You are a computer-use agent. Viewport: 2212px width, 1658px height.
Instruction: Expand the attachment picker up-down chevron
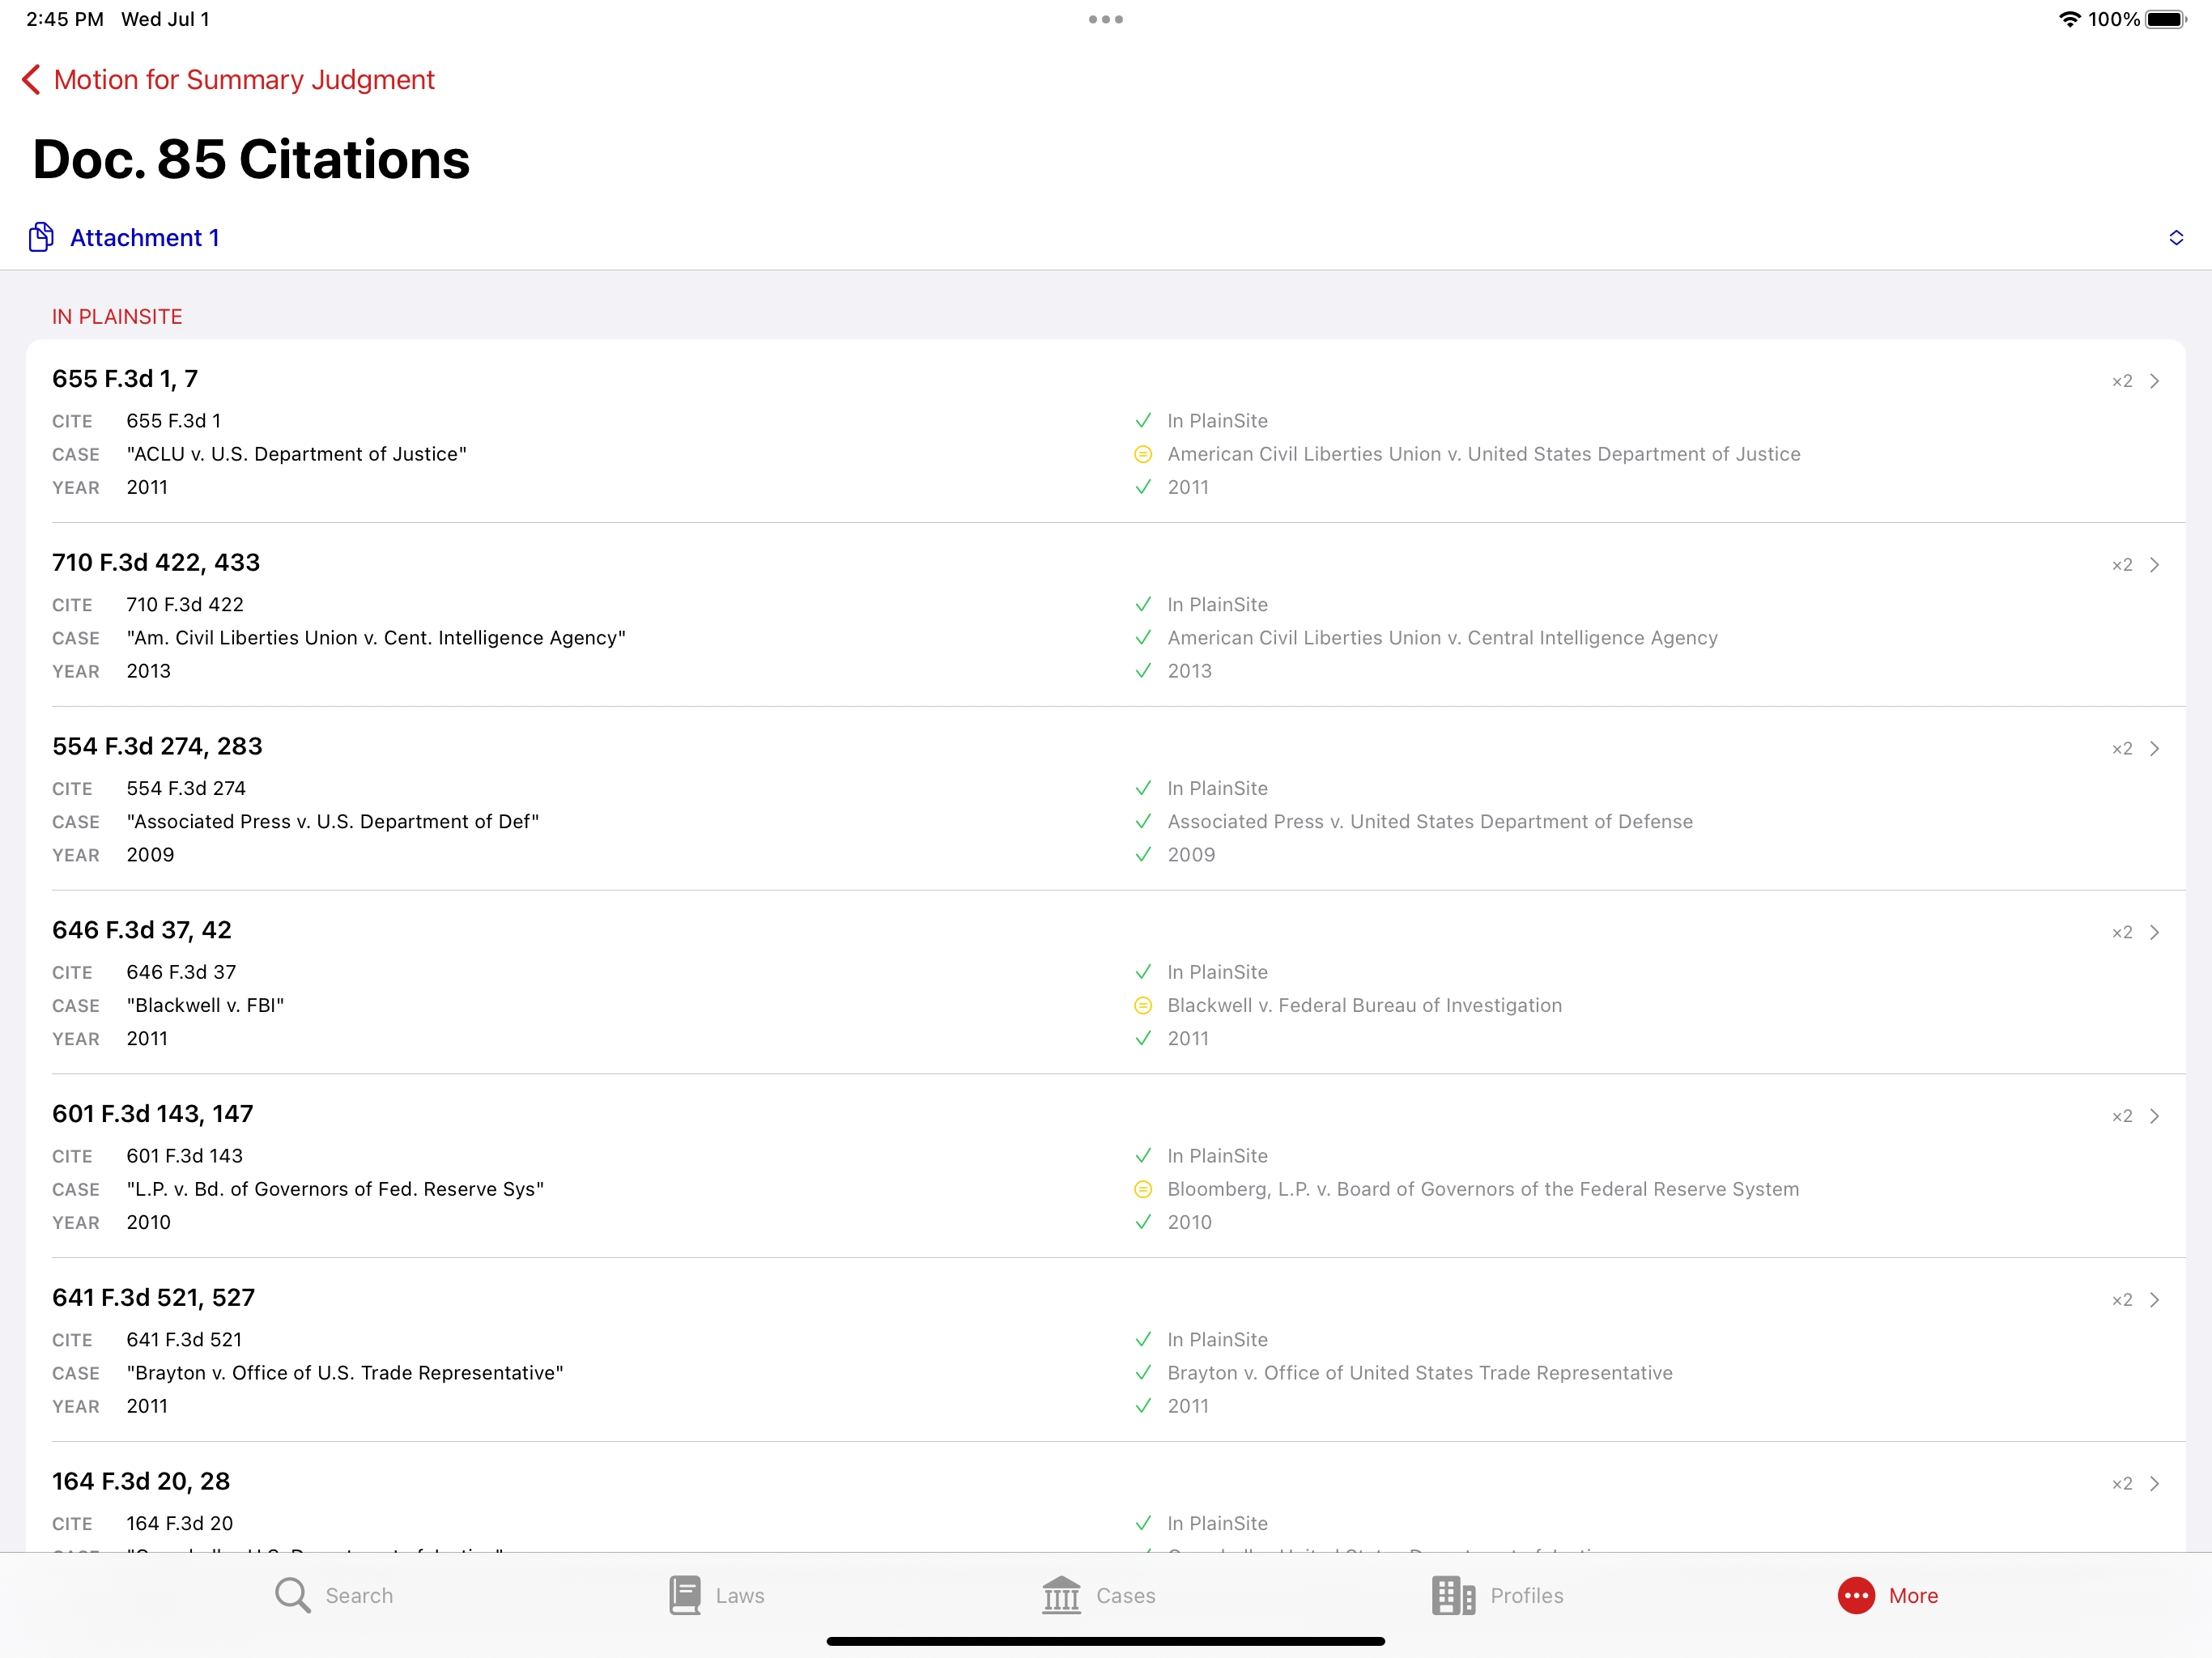(x=2176, y=237)
